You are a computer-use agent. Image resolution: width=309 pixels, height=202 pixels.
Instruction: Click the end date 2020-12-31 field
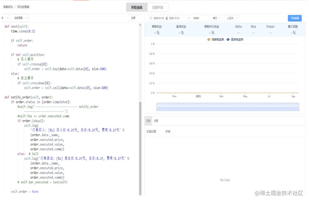174,18
